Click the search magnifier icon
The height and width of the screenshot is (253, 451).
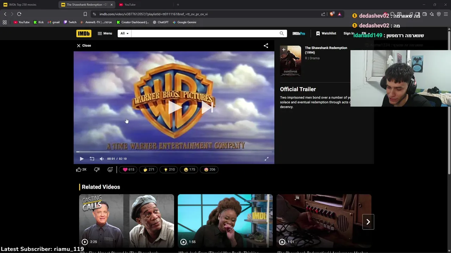click(282, 33)
